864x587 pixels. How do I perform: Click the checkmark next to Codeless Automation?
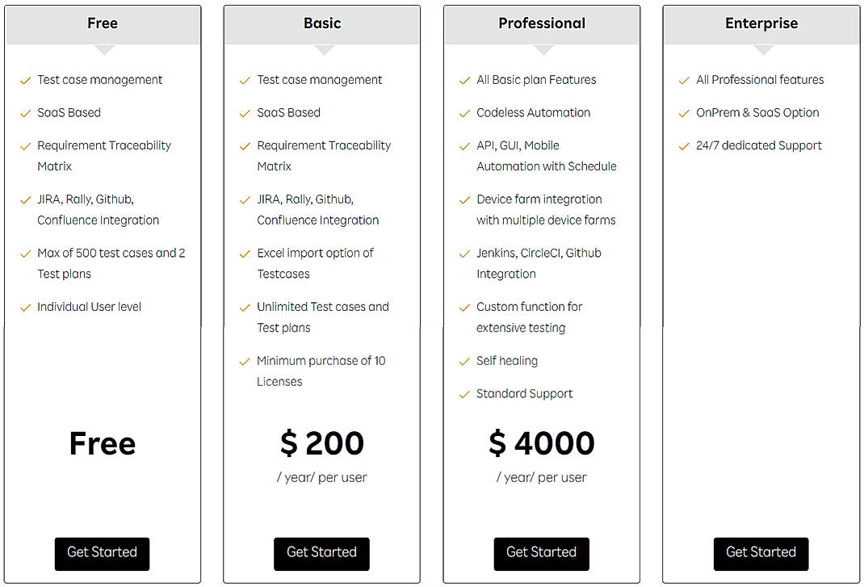point(464,112)
